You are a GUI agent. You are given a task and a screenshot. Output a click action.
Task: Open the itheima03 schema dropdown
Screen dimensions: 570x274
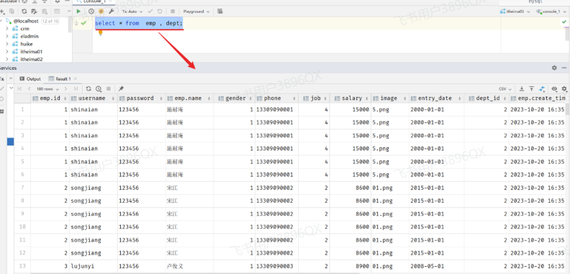tap(515, 12)
